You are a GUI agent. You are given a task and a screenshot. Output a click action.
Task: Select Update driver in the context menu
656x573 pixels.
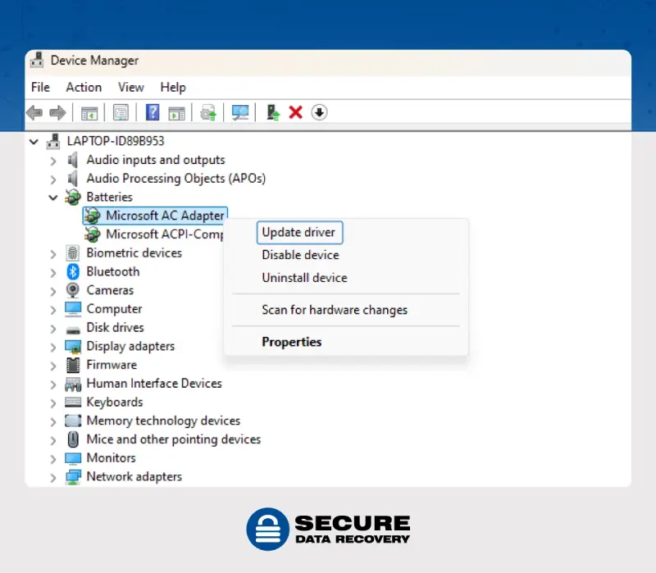[x=299, y=232]
